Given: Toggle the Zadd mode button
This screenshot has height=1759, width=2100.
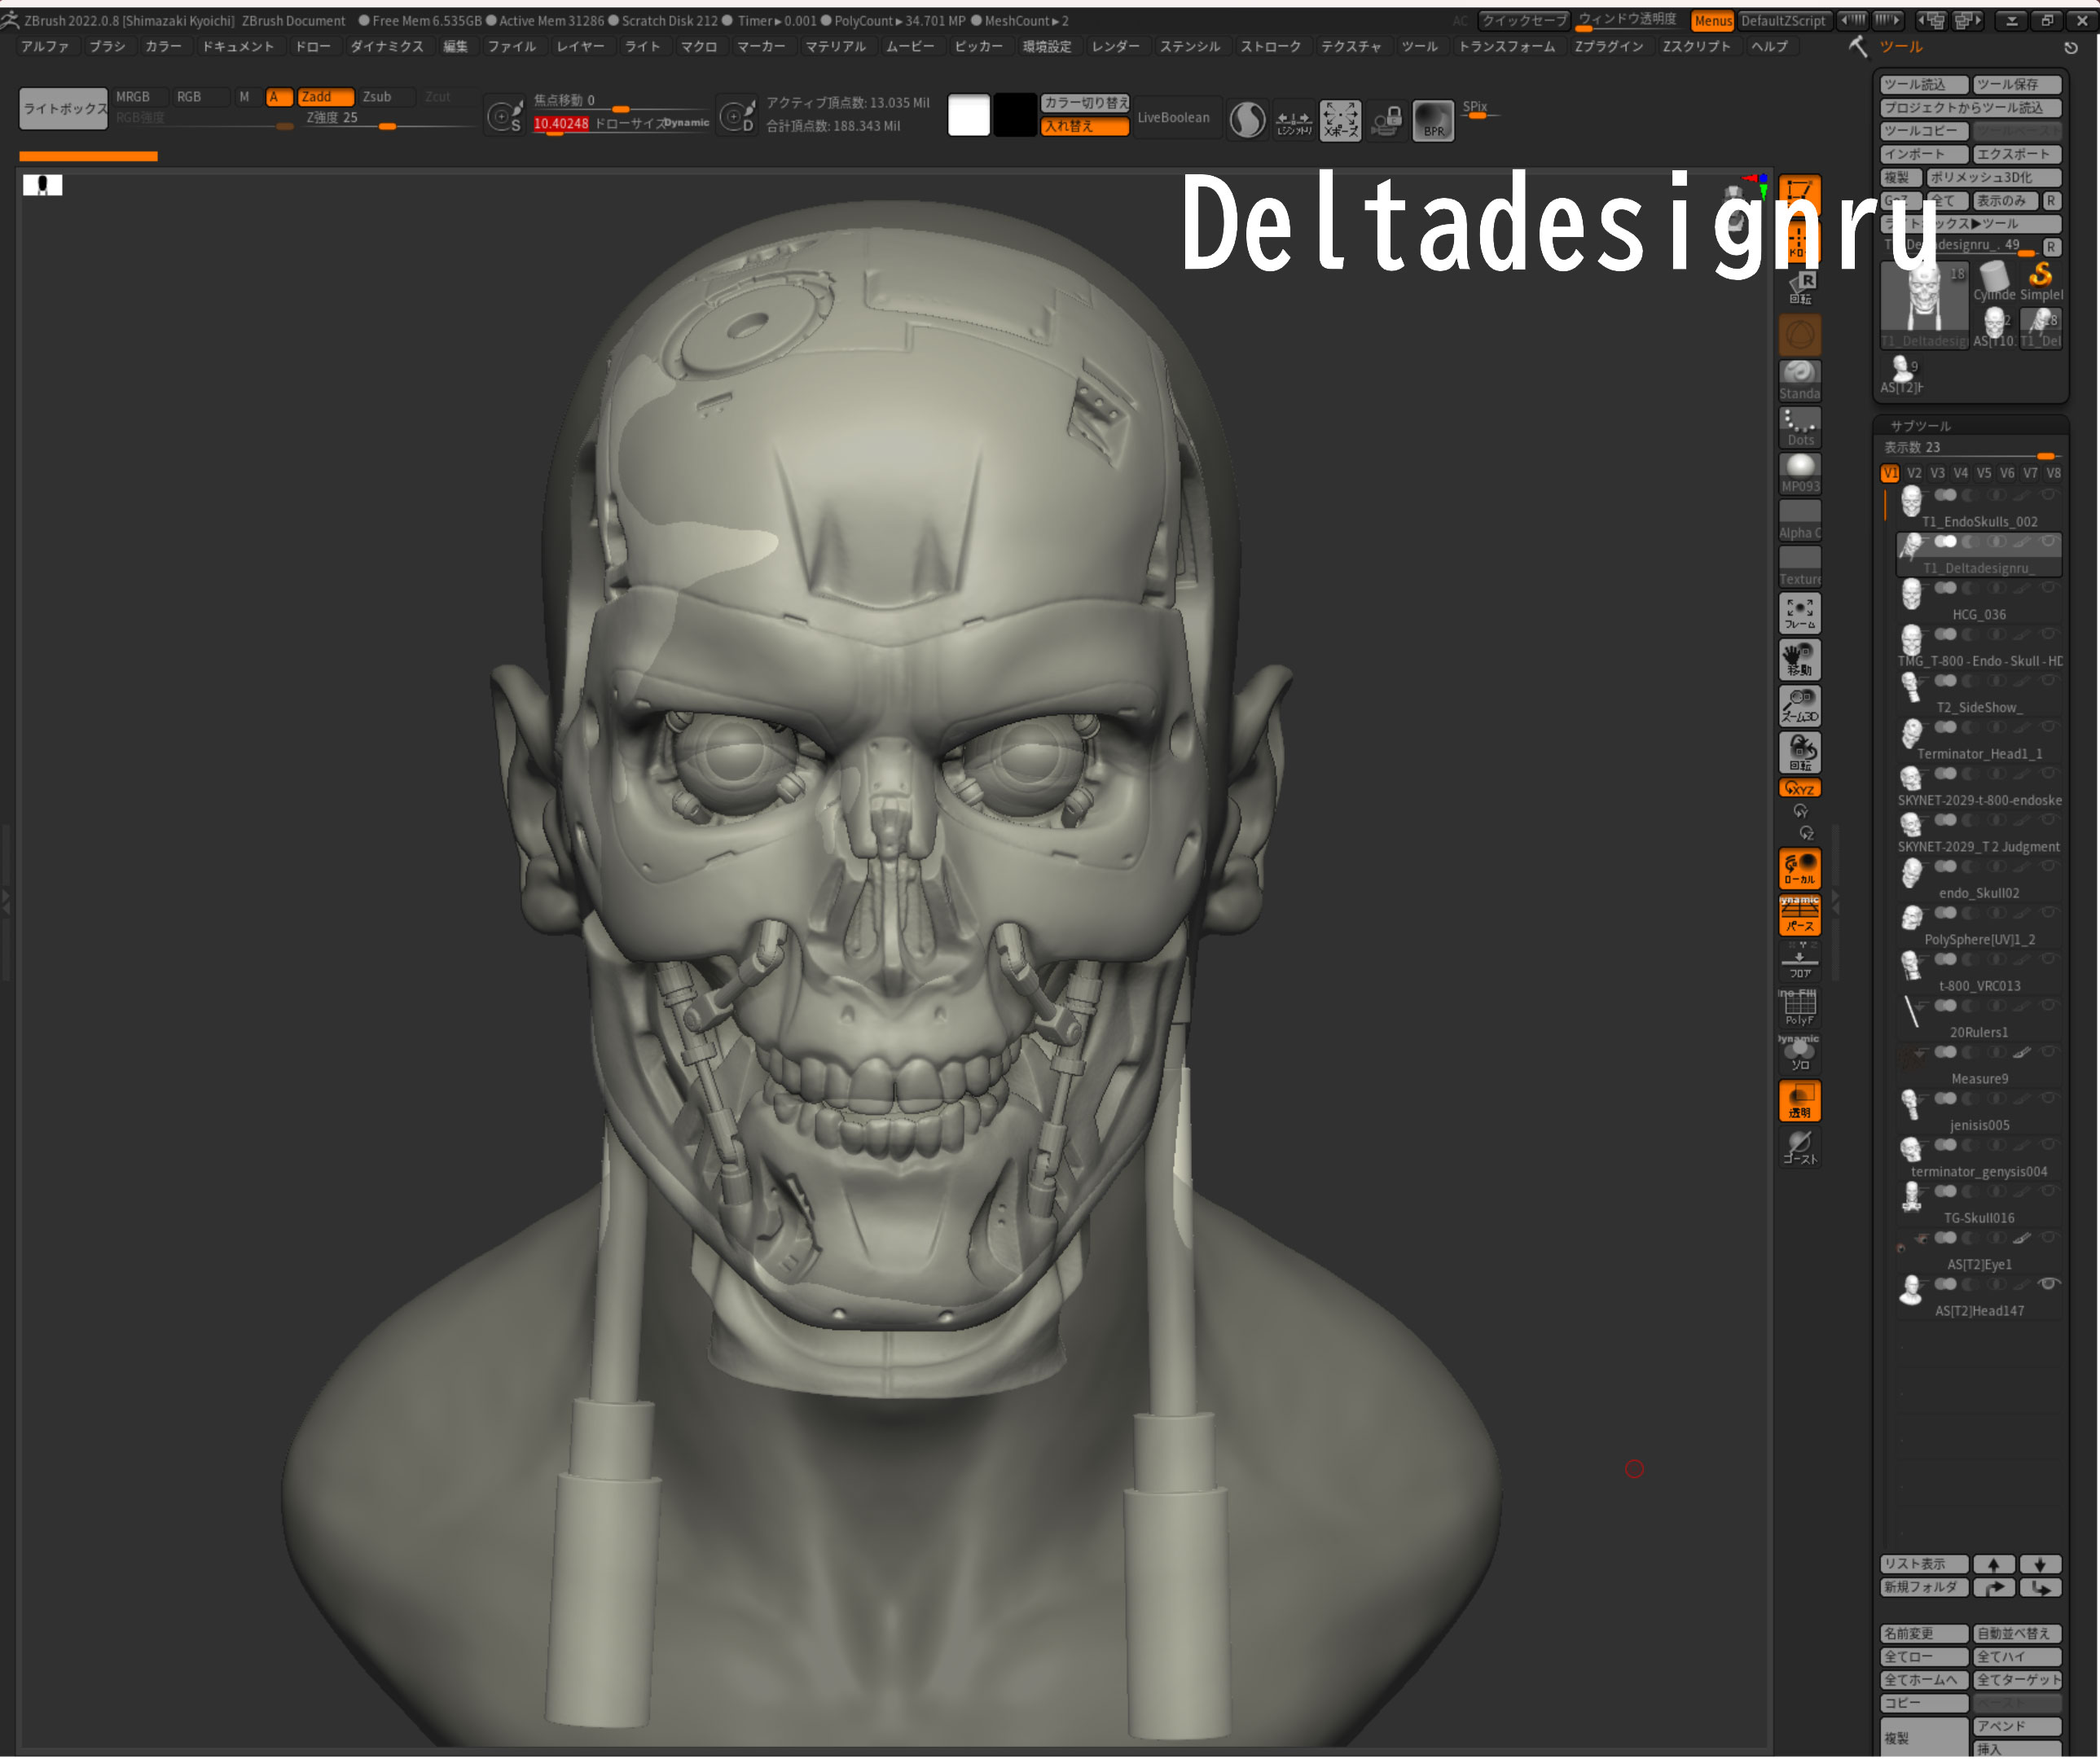Looking at the screenshot, I should click(325, 97).
